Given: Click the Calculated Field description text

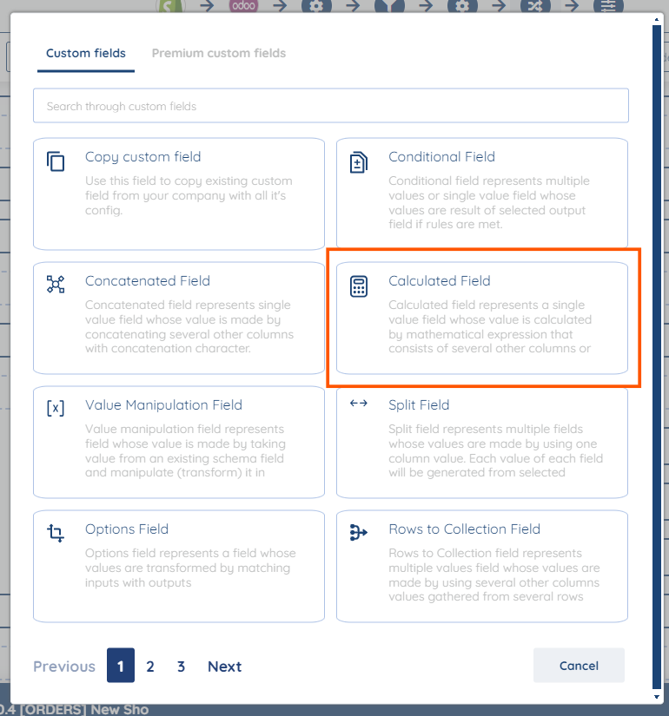Looking at the screenshot, I should coord(490,326).
